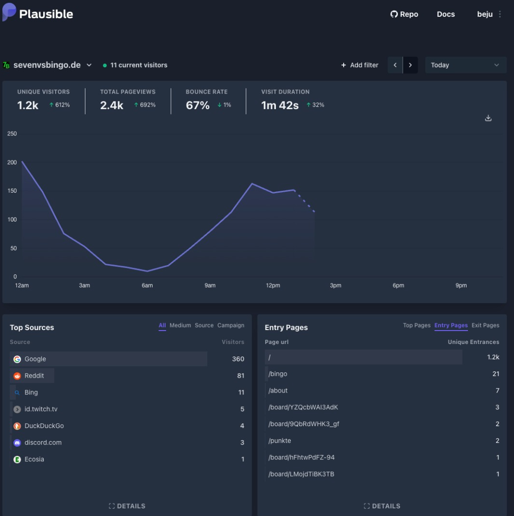Click the Add filter button

click(359, 65)
